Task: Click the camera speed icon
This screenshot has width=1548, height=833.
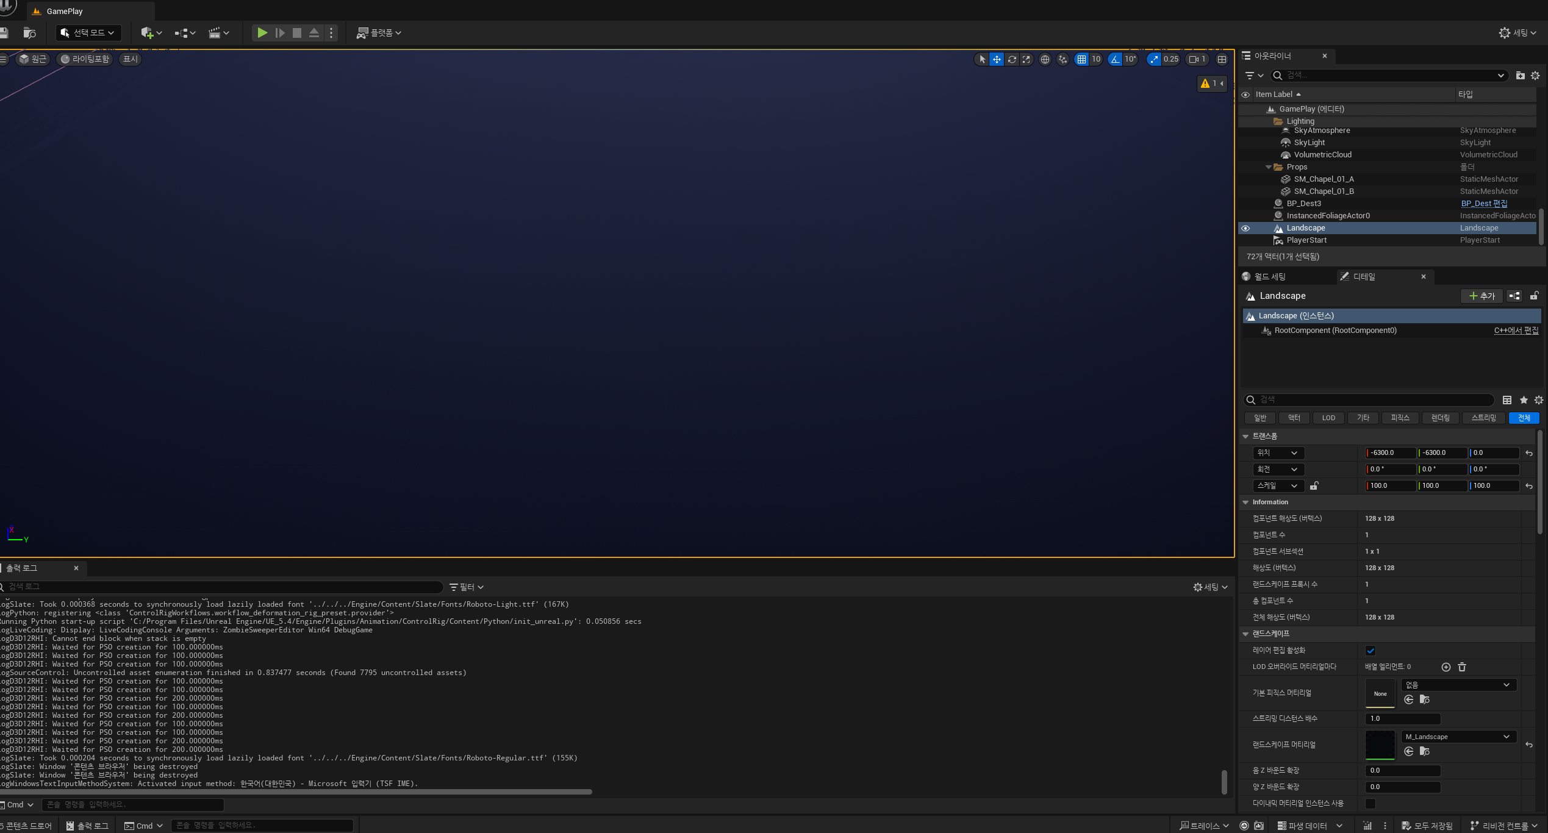Action: (x=1194, y=59)
